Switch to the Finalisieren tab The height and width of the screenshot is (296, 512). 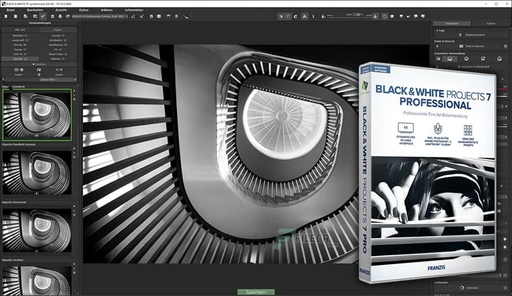tap(452, 23)
